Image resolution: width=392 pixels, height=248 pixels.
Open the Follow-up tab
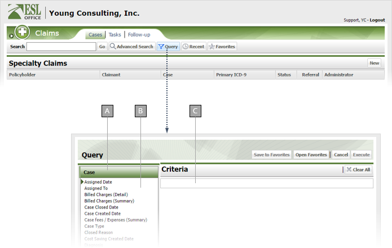point(139,35)
